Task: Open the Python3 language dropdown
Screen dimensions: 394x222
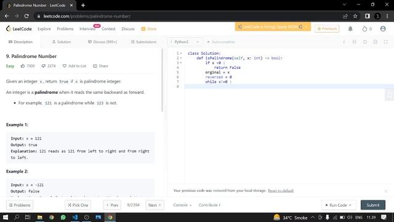Action: (185, 42)
